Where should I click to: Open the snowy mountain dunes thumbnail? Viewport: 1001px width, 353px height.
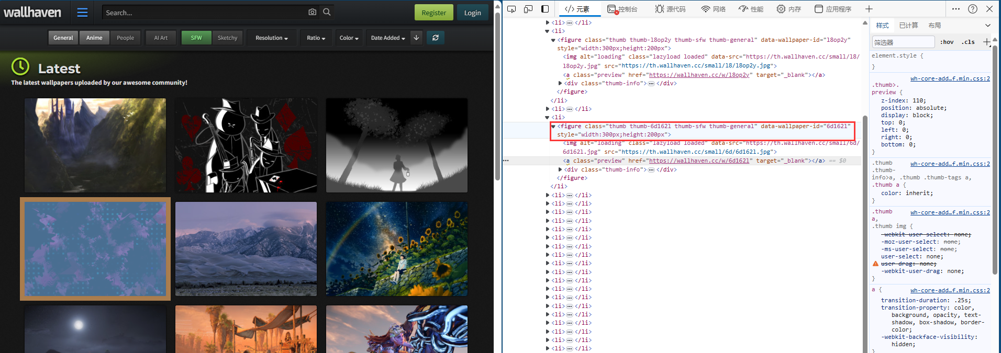click(x=246, y=249)
